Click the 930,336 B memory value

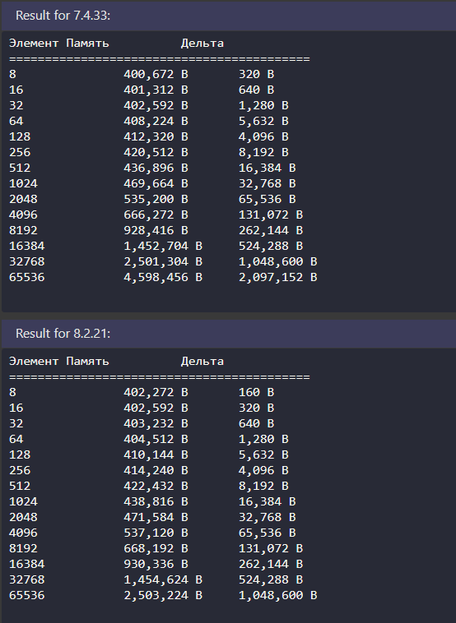tap(156, 564)
